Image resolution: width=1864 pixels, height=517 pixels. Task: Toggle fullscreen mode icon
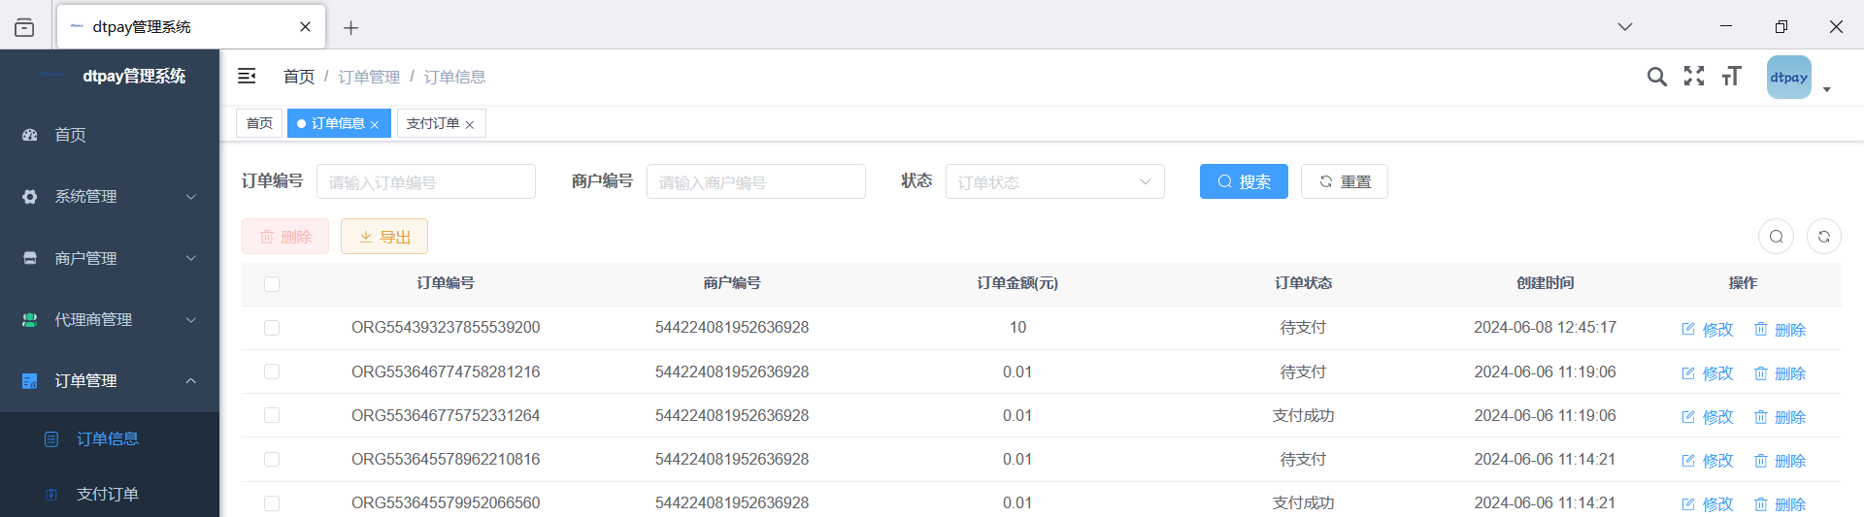pos(1694,76)
